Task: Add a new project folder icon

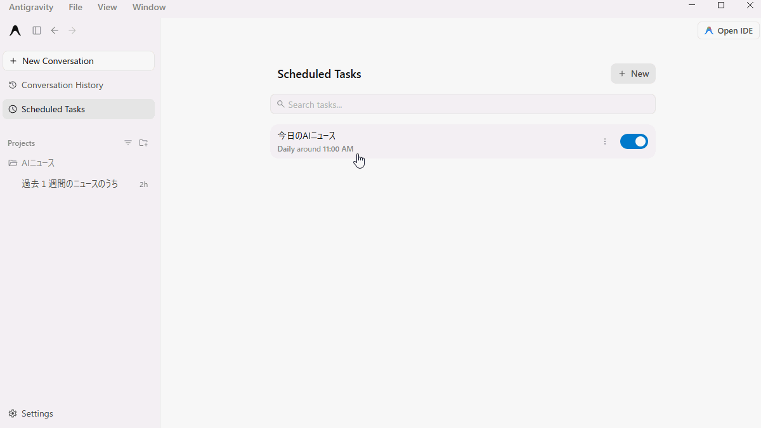Action: 143,143
